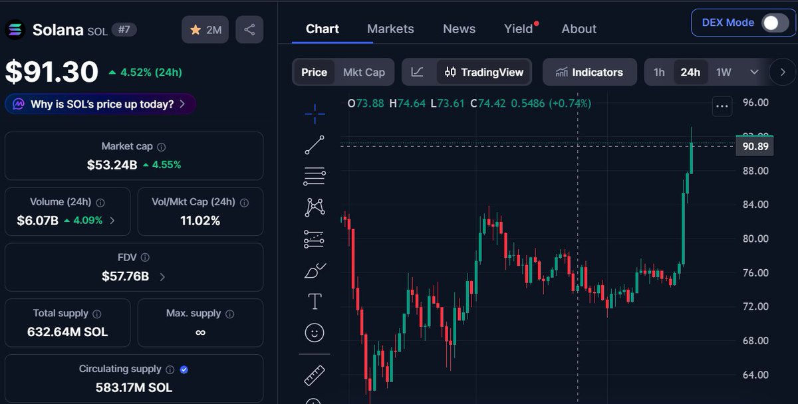Click the 583.17M SOL circulating supply
The height and width of the screenshot is (404, 798).
(133, 387)
